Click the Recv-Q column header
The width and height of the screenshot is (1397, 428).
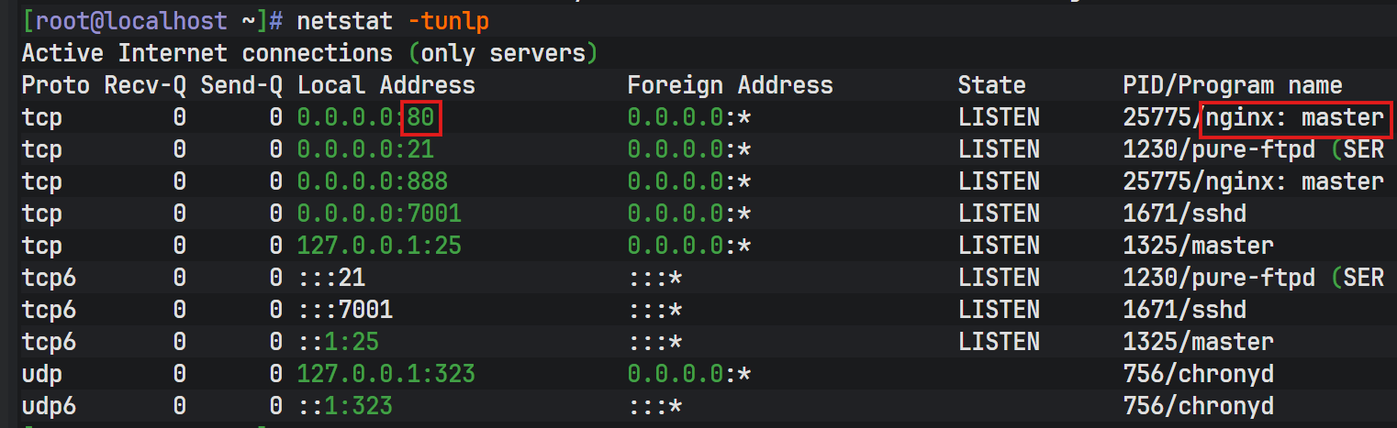click(x=145, y=86)
